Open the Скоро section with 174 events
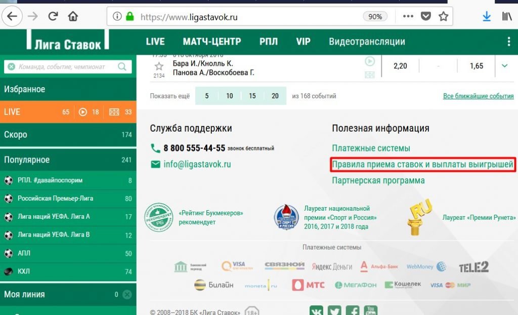The width and height of the screenshot is (518, 315). (x=68, y=135)
